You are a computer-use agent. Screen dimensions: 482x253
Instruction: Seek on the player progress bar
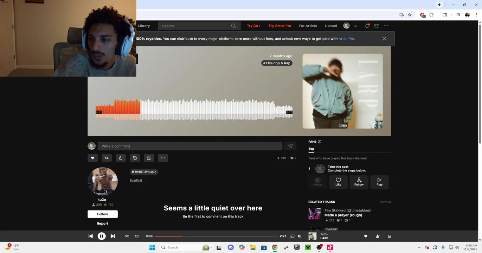[x=216, y=236]
